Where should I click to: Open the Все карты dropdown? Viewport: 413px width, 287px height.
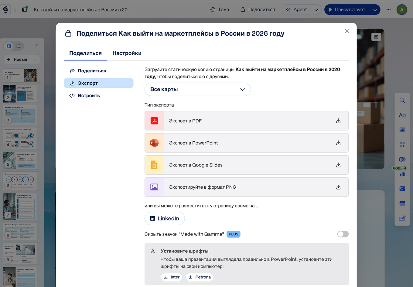(197, 89)
